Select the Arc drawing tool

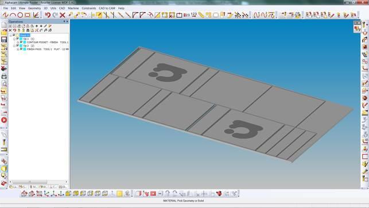click(x=13, y=16)
